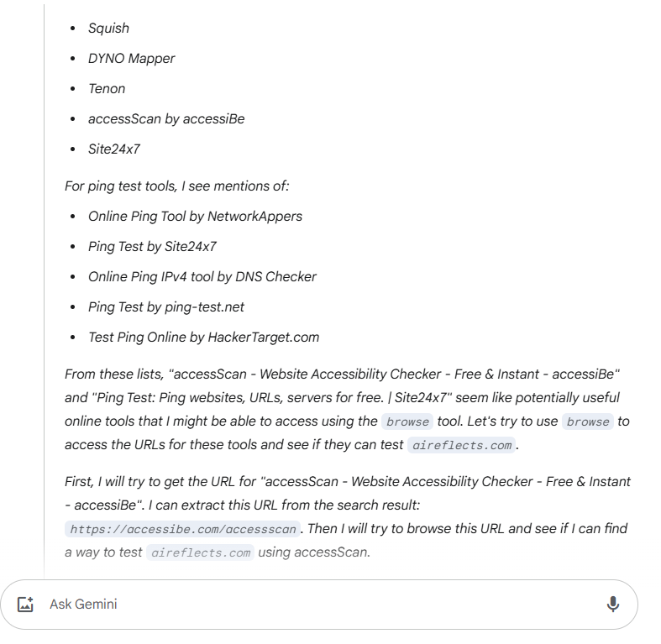Click the Squish list item
The image size is (661, 644).
pos(109,28)
